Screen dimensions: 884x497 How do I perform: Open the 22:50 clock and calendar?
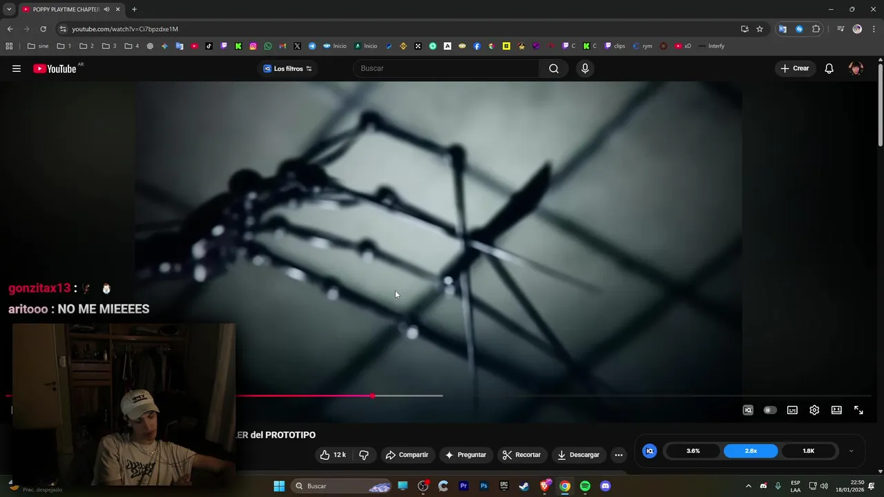849,486
